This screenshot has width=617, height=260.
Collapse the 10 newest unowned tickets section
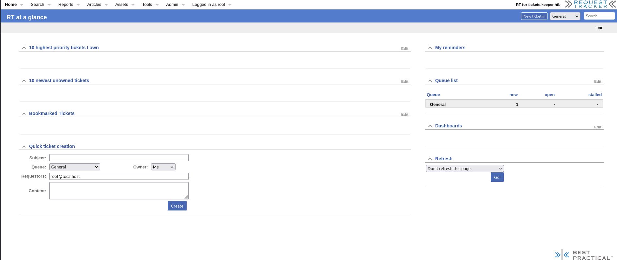(x=24, y=81)
